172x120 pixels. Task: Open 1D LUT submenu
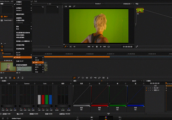pyautogui.click(x=23, y=55)
